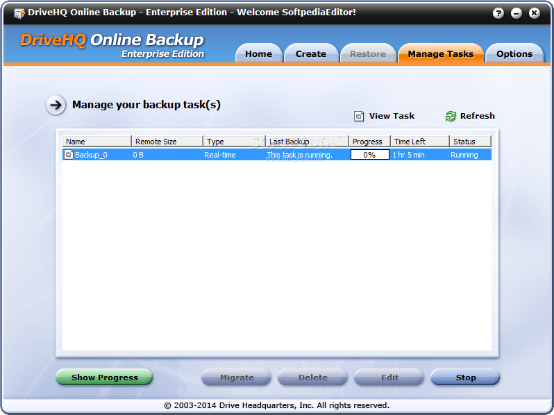Click the Migrate button
The height and width of the screenshot is (415, 554).
(236, 378)
